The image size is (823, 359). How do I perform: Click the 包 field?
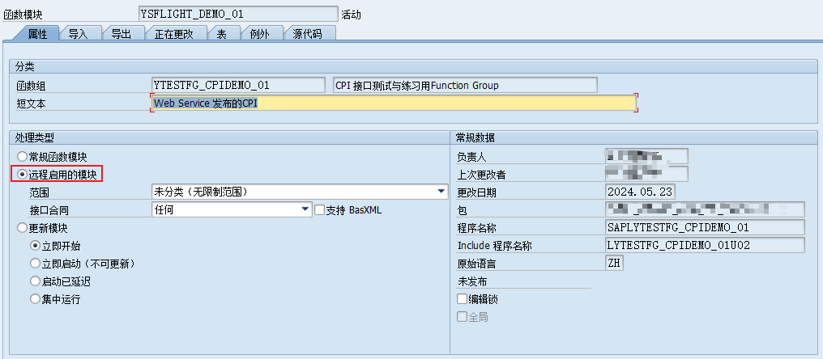click(x=705, y=209)
